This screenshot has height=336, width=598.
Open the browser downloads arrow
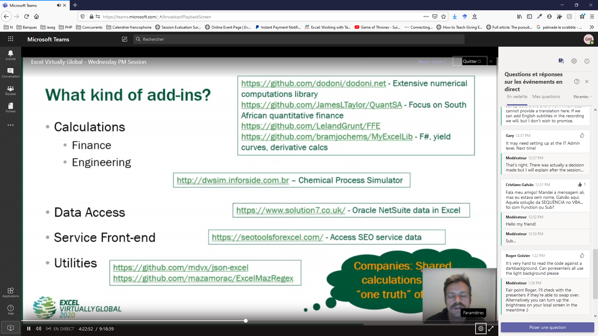pyautogui.click(x=455, y=16)
